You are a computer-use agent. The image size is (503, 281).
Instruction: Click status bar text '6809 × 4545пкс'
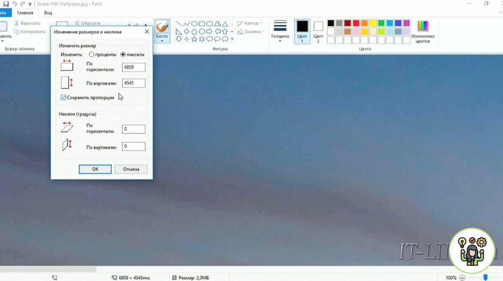coord(134,277)
